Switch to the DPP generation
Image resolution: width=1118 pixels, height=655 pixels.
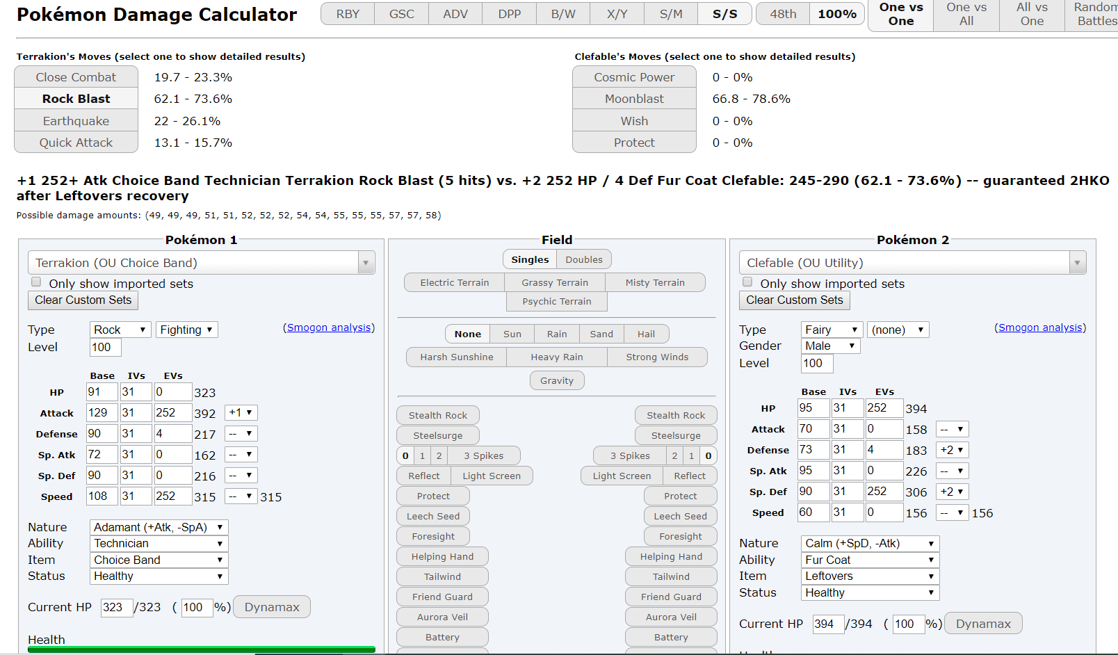click(510, 14)
